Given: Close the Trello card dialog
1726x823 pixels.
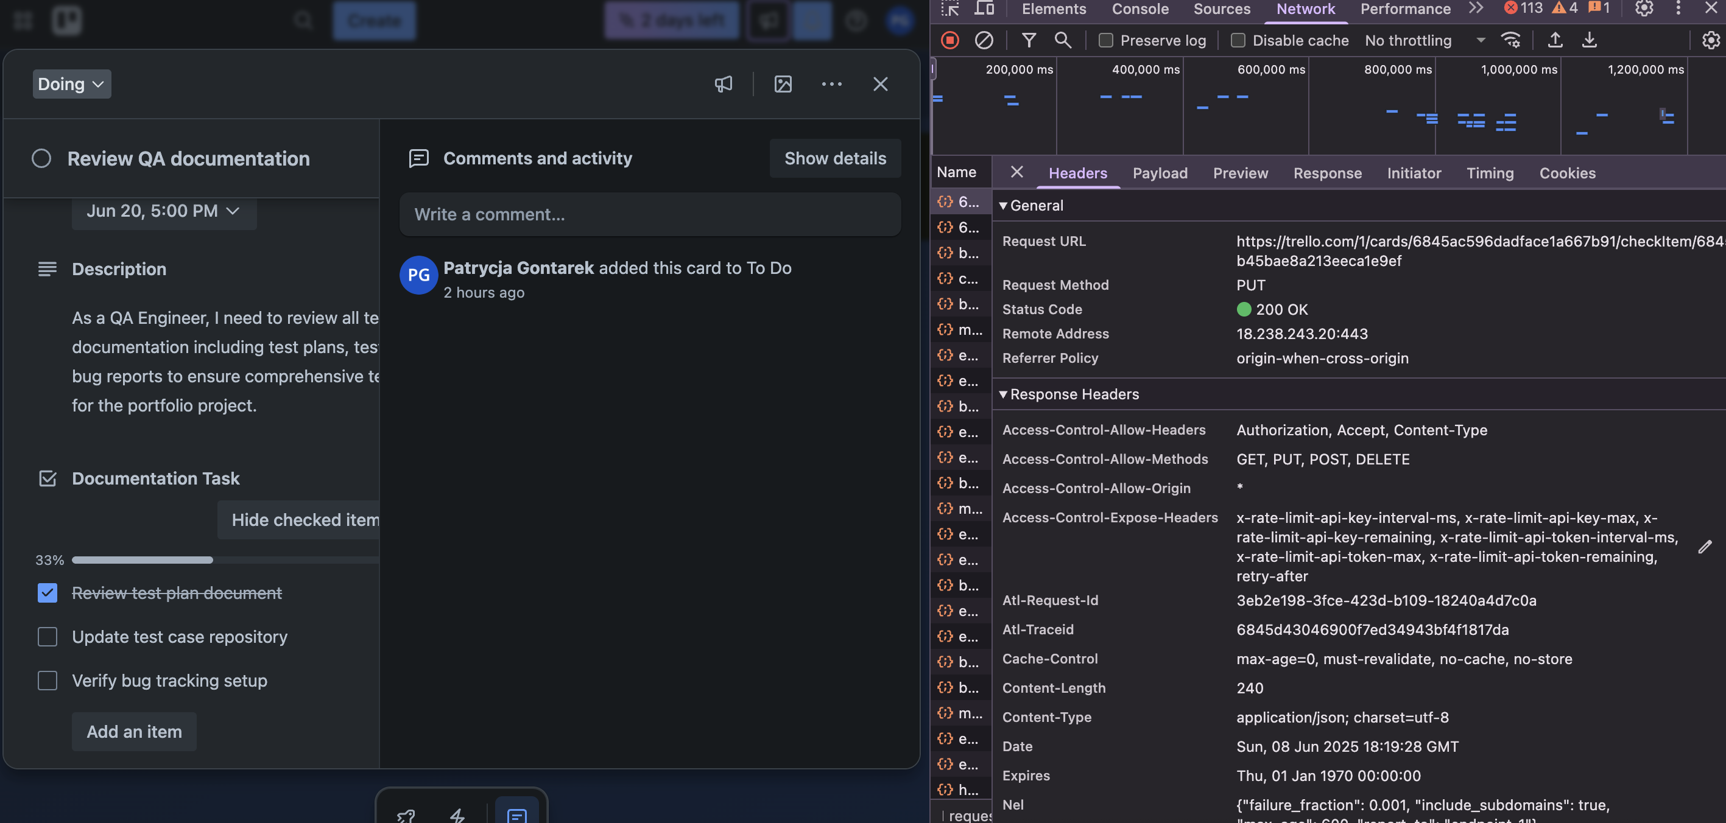Looking at the screenshot, I should [881, 84].
